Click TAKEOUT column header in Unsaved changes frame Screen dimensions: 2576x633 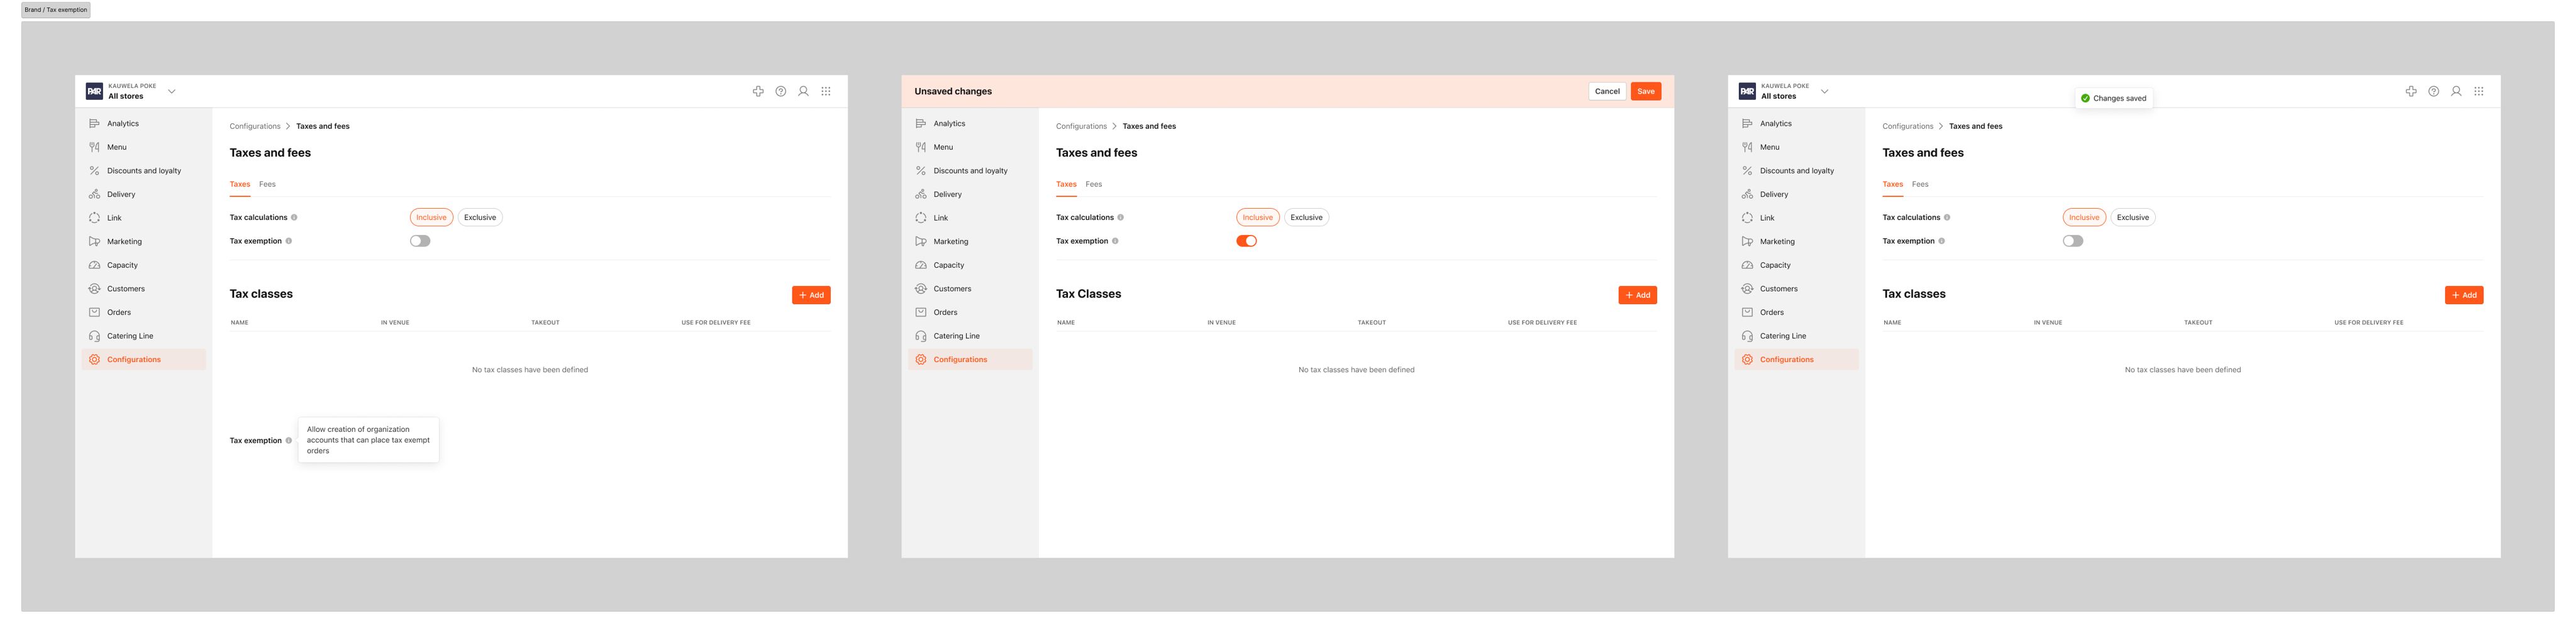click(x=1372, y=323)
